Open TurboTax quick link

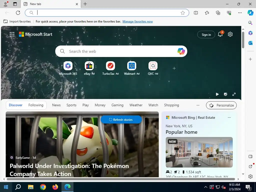110,68
